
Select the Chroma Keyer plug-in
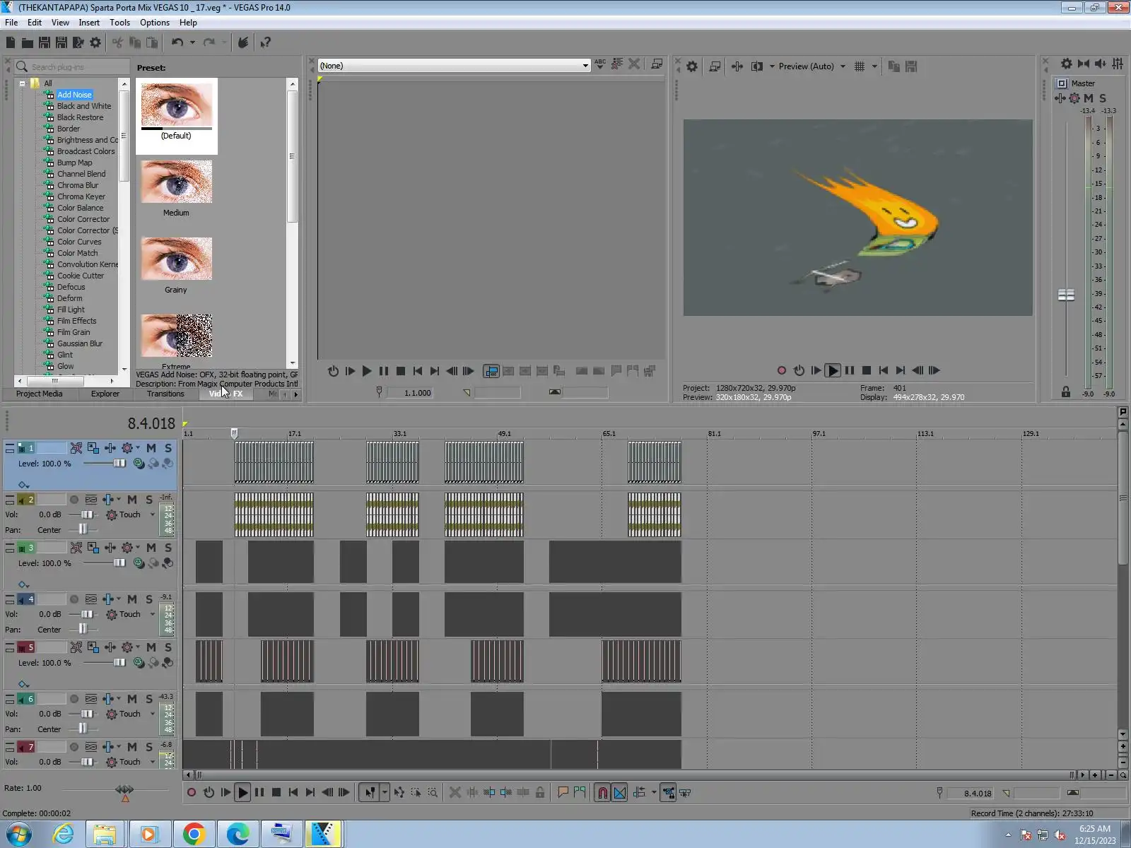coord(81,196)
